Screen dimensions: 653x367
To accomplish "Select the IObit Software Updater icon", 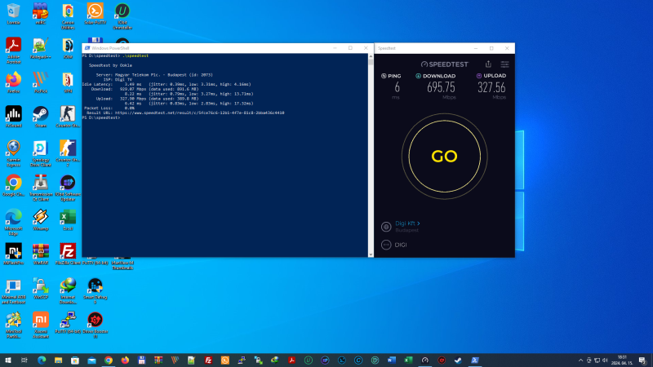I will (68, 188).
